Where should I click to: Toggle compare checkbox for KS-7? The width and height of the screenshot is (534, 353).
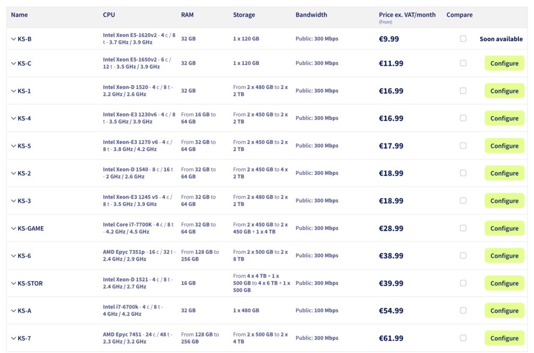463,338
